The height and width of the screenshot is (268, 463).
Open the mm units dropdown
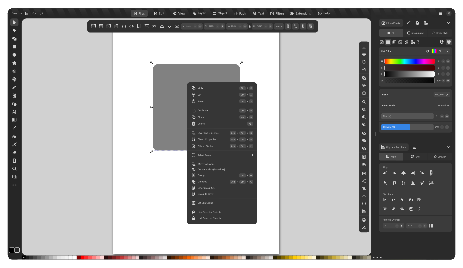click(279, 26)
